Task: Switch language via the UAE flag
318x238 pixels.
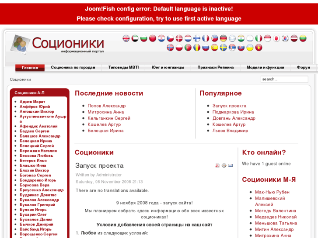Action: point(135,38)
